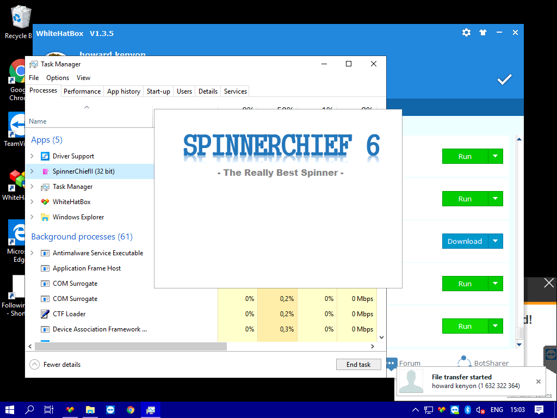Viewport: 557px width, 418px height.
Task: Open the BotSharer icon
Action: tap(464, 362)
